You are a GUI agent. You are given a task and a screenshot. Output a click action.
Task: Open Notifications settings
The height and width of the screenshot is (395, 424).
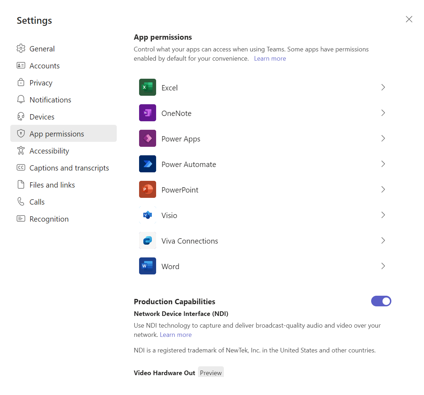pyautogui.click(x=50, y=100)
